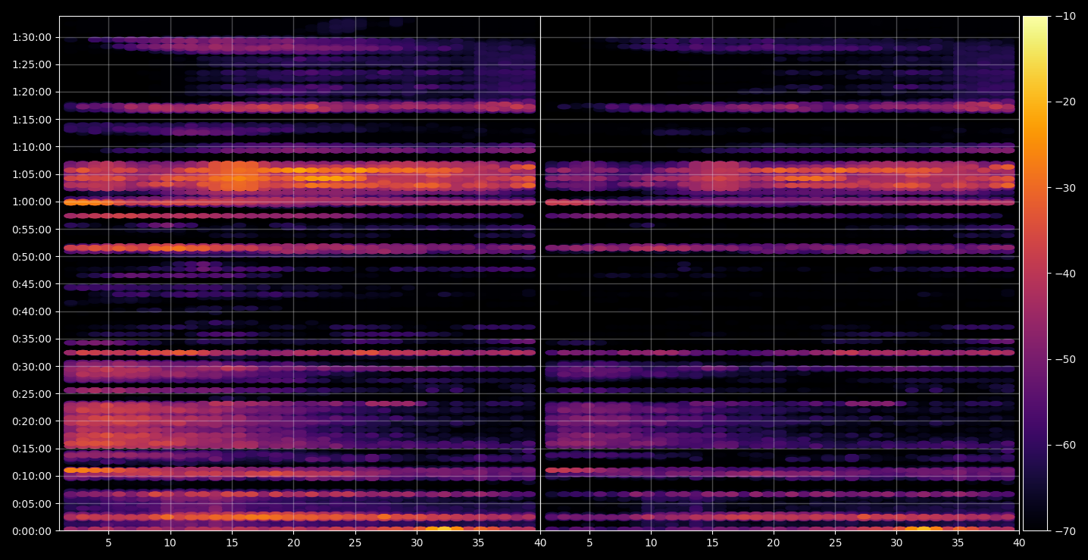Click the inferno colorbar gradient strip
Screen dimensions: 1088x560
[1035, 274]
